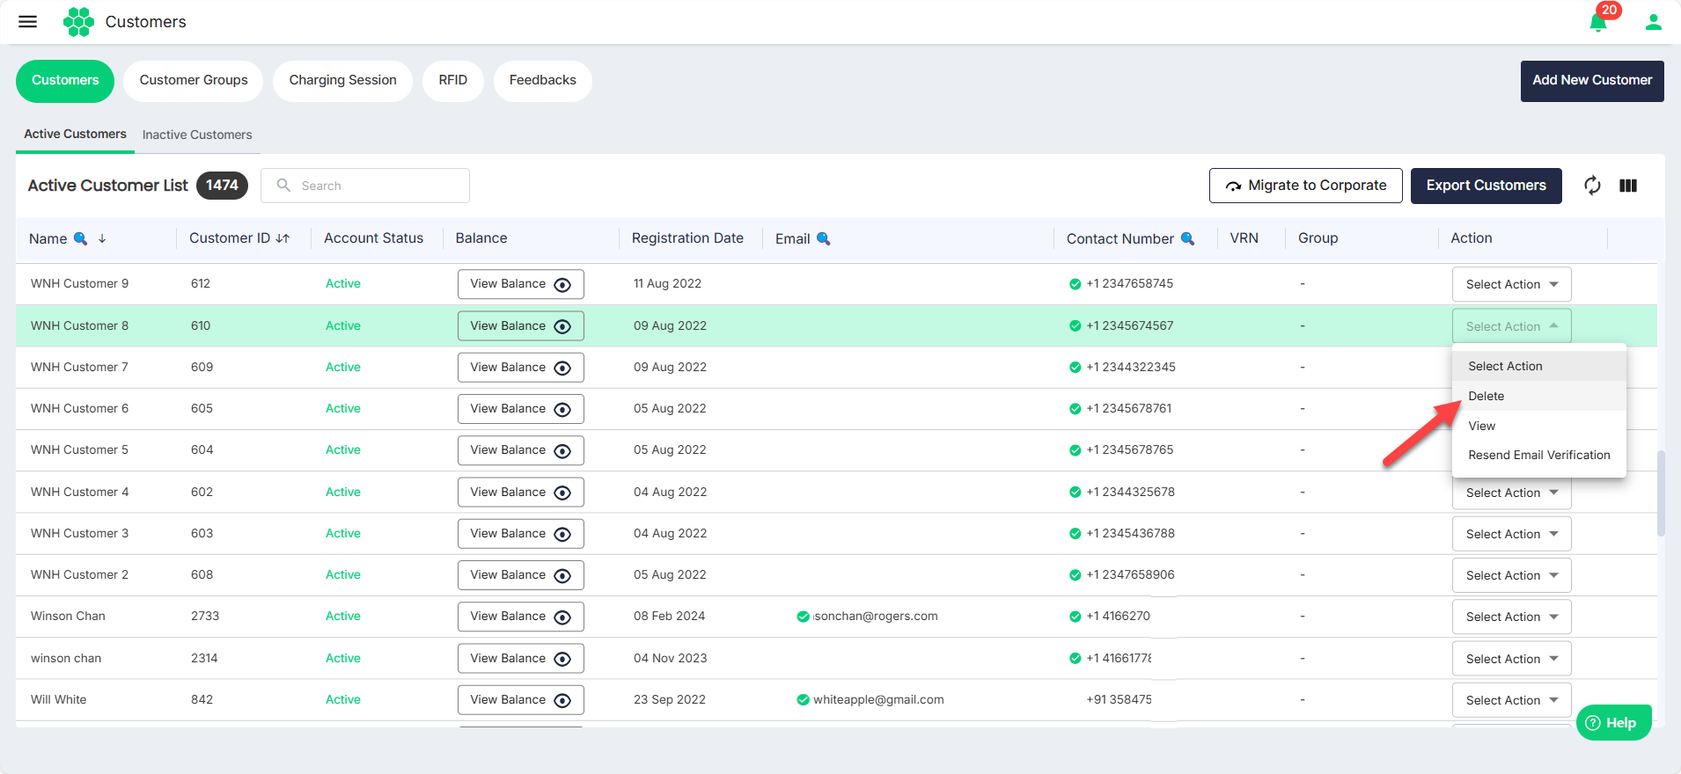This screenshot has width=1681, height=774.
Task: View balance eye for WNH Customer 7
Action: (562, 369)
